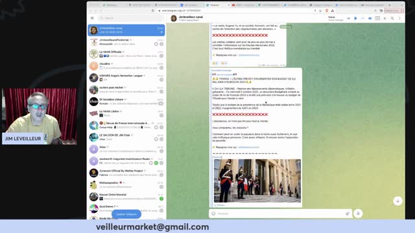Select LE SALON DE JIM Chat

coord(126,137)
